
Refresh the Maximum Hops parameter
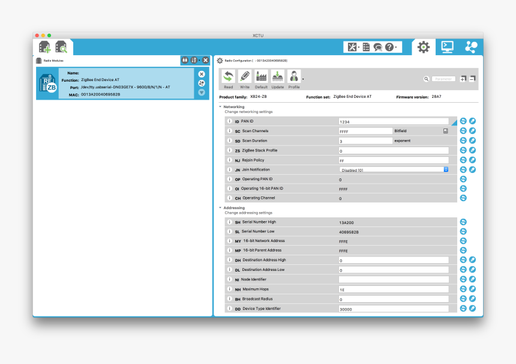(x=463, y=289)
